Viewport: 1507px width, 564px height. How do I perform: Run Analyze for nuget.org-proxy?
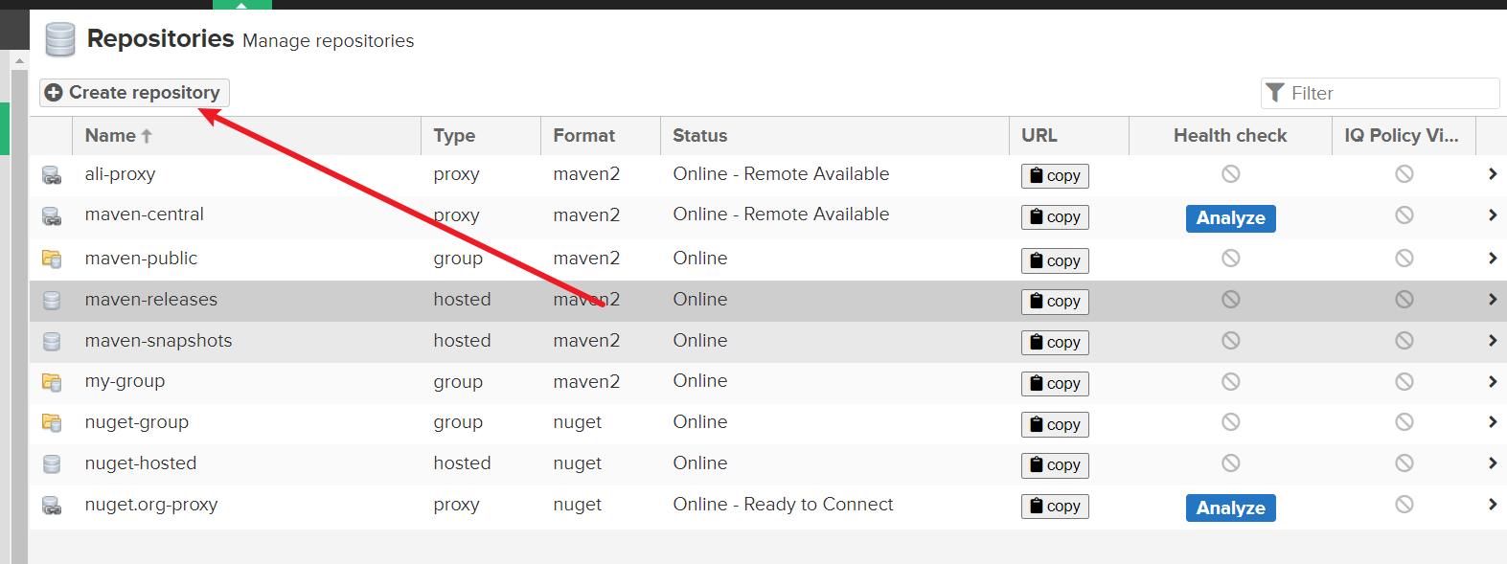coord(1230,508)
